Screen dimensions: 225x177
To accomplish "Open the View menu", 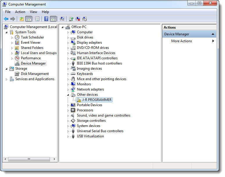I will coord(33,12).
